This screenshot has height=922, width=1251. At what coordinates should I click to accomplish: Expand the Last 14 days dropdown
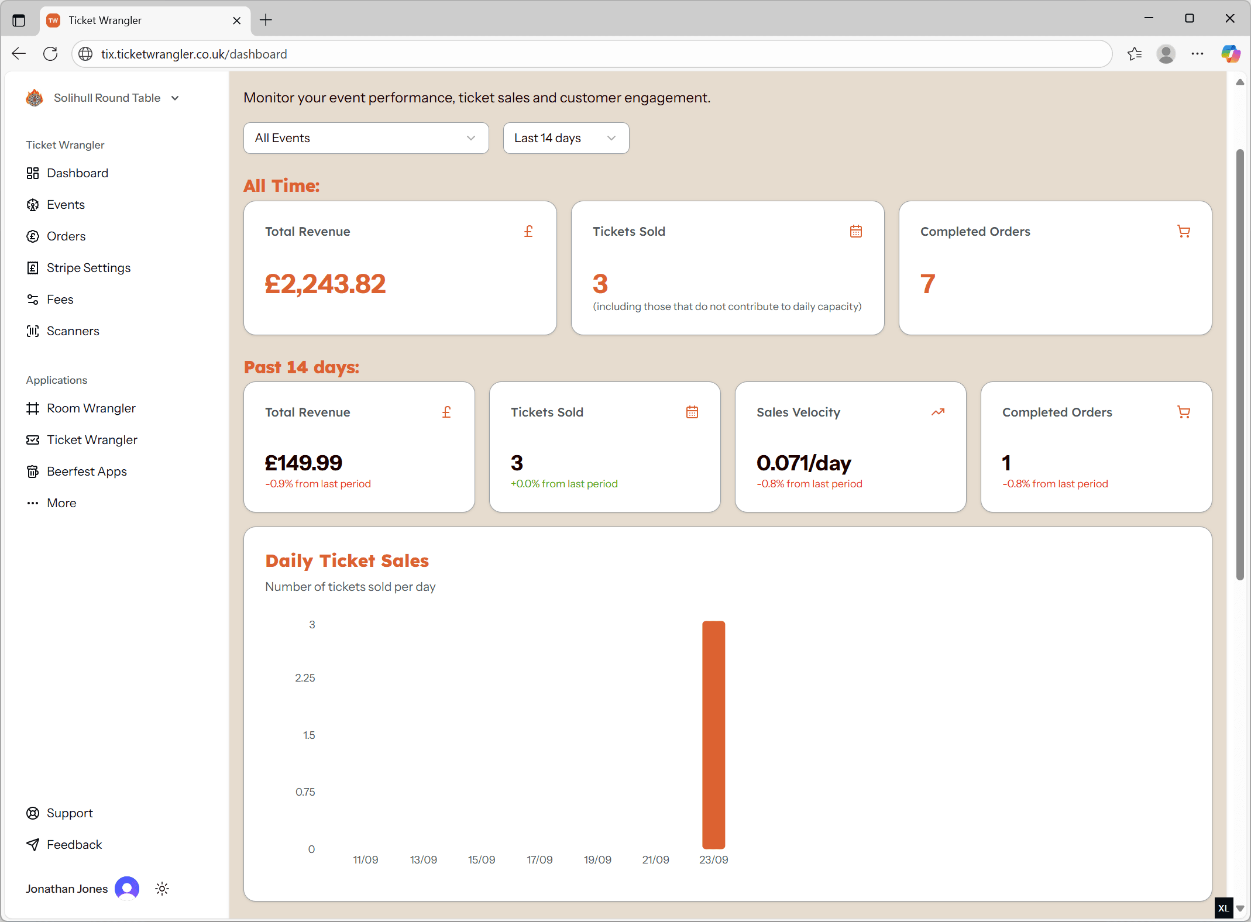click(566, 138)
